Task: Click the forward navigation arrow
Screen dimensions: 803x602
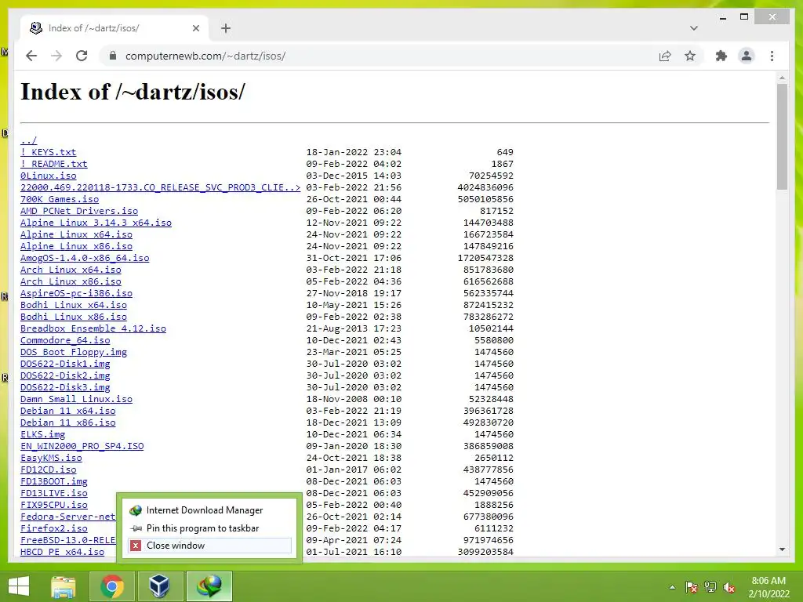Action: tap(56, 56)
